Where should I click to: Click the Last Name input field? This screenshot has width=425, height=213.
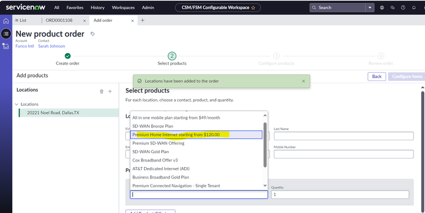(x=344, y=136)
